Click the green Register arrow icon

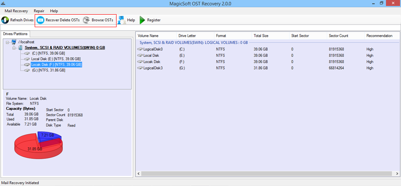(142, 20)
